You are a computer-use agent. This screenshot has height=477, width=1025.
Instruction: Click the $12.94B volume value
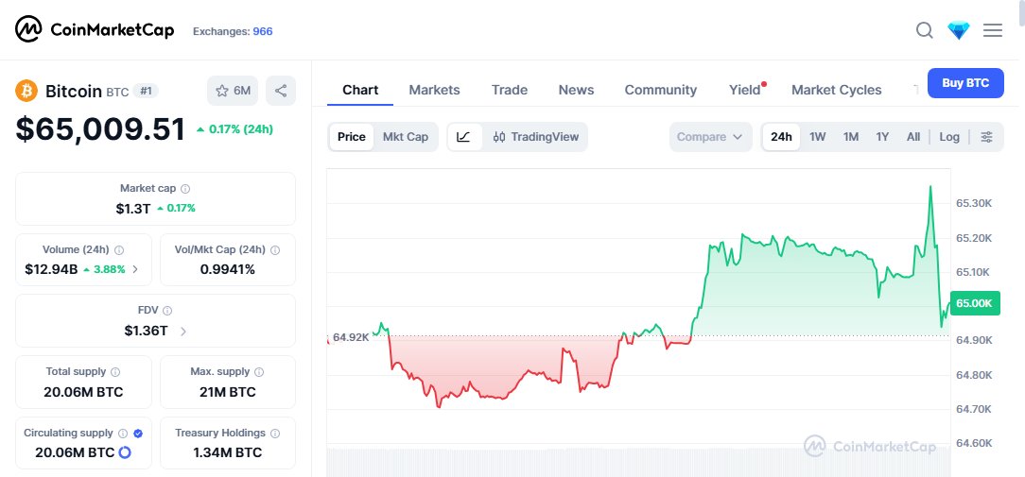[x=51, y=269]
